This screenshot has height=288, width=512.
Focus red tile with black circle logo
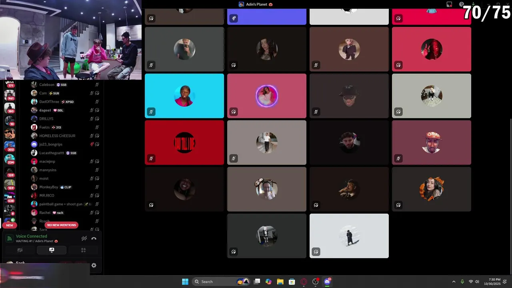(x=184, y=142)
